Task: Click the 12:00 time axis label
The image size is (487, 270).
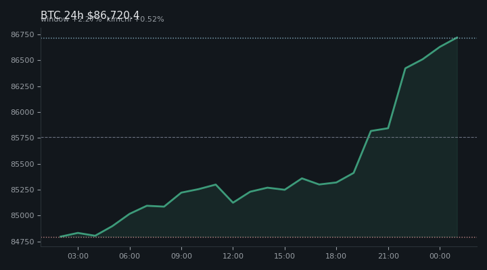Action: click(233, 256)
